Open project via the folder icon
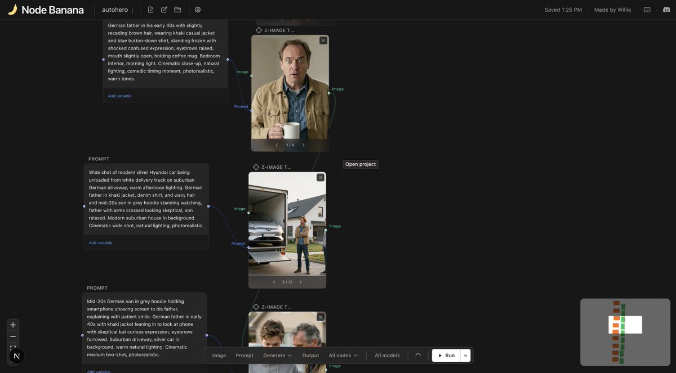676x373 pixels. [x=177, y=10]
